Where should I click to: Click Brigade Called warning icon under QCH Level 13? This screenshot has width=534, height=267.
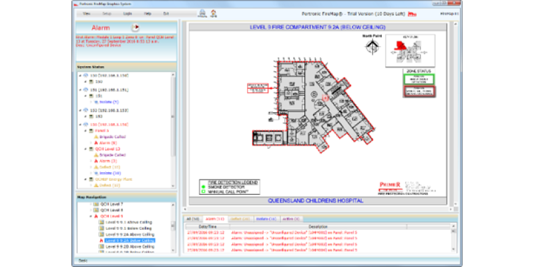tap(96, 155)
